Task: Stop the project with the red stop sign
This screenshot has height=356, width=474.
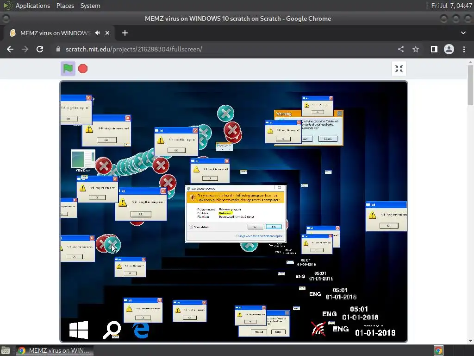Action: point(83,69)
